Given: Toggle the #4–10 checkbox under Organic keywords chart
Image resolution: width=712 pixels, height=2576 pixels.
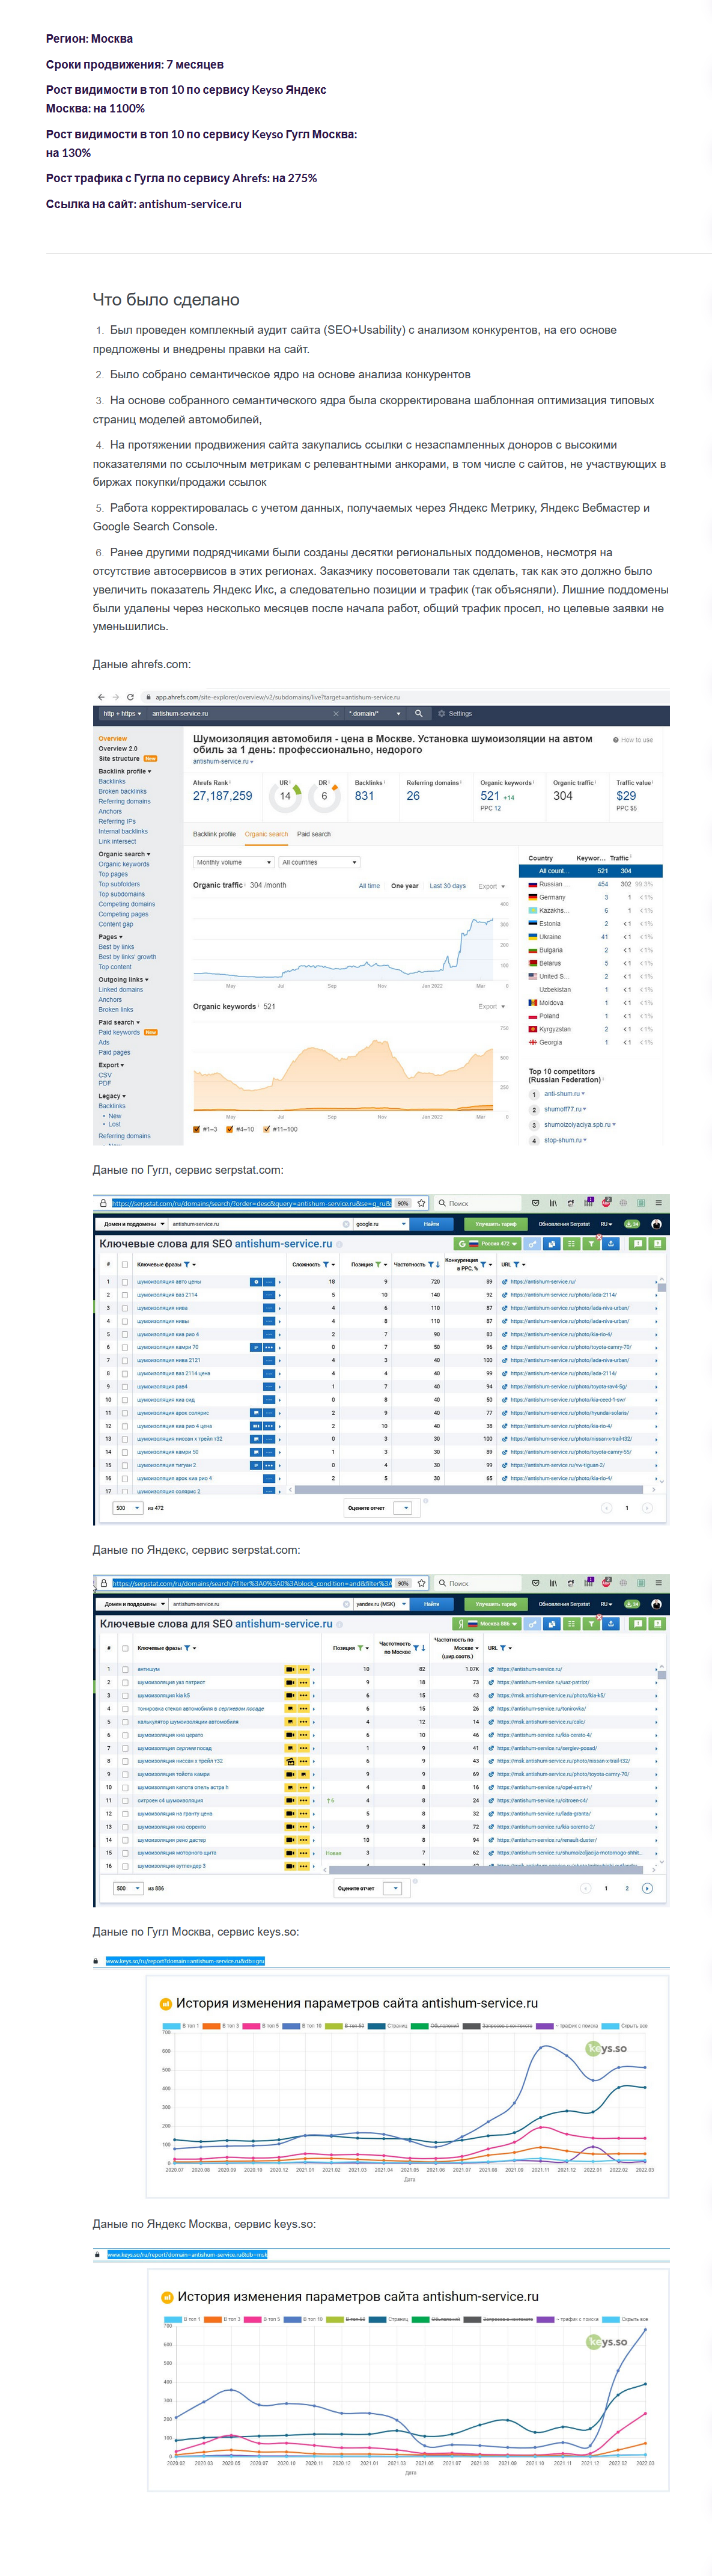Looking at the screenshot, I should 230,1129.
